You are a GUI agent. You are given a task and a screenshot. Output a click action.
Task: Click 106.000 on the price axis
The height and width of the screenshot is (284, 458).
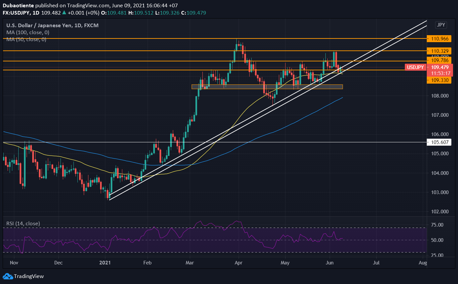[440, 134]
